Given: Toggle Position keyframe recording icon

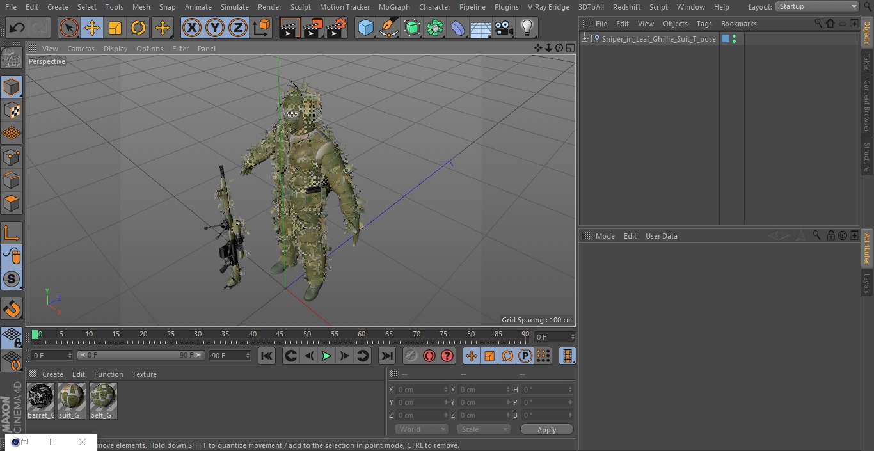Looking at the screenshot, I should [x=472, y=356].
